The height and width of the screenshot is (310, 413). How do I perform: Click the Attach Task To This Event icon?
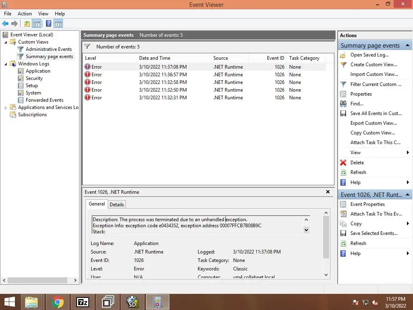coord(343,214)
